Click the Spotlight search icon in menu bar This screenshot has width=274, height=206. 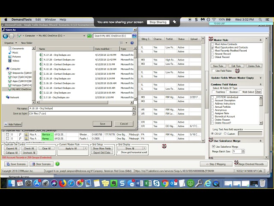click(x=260, y=20)
